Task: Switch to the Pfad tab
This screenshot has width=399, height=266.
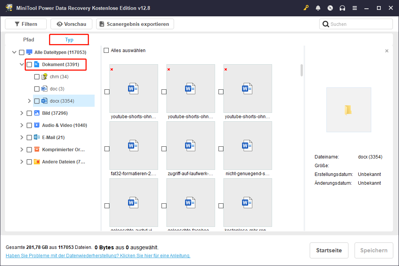Action: [x=28, y=39]
